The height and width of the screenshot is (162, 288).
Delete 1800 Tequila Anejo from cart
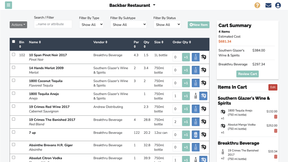276,117
